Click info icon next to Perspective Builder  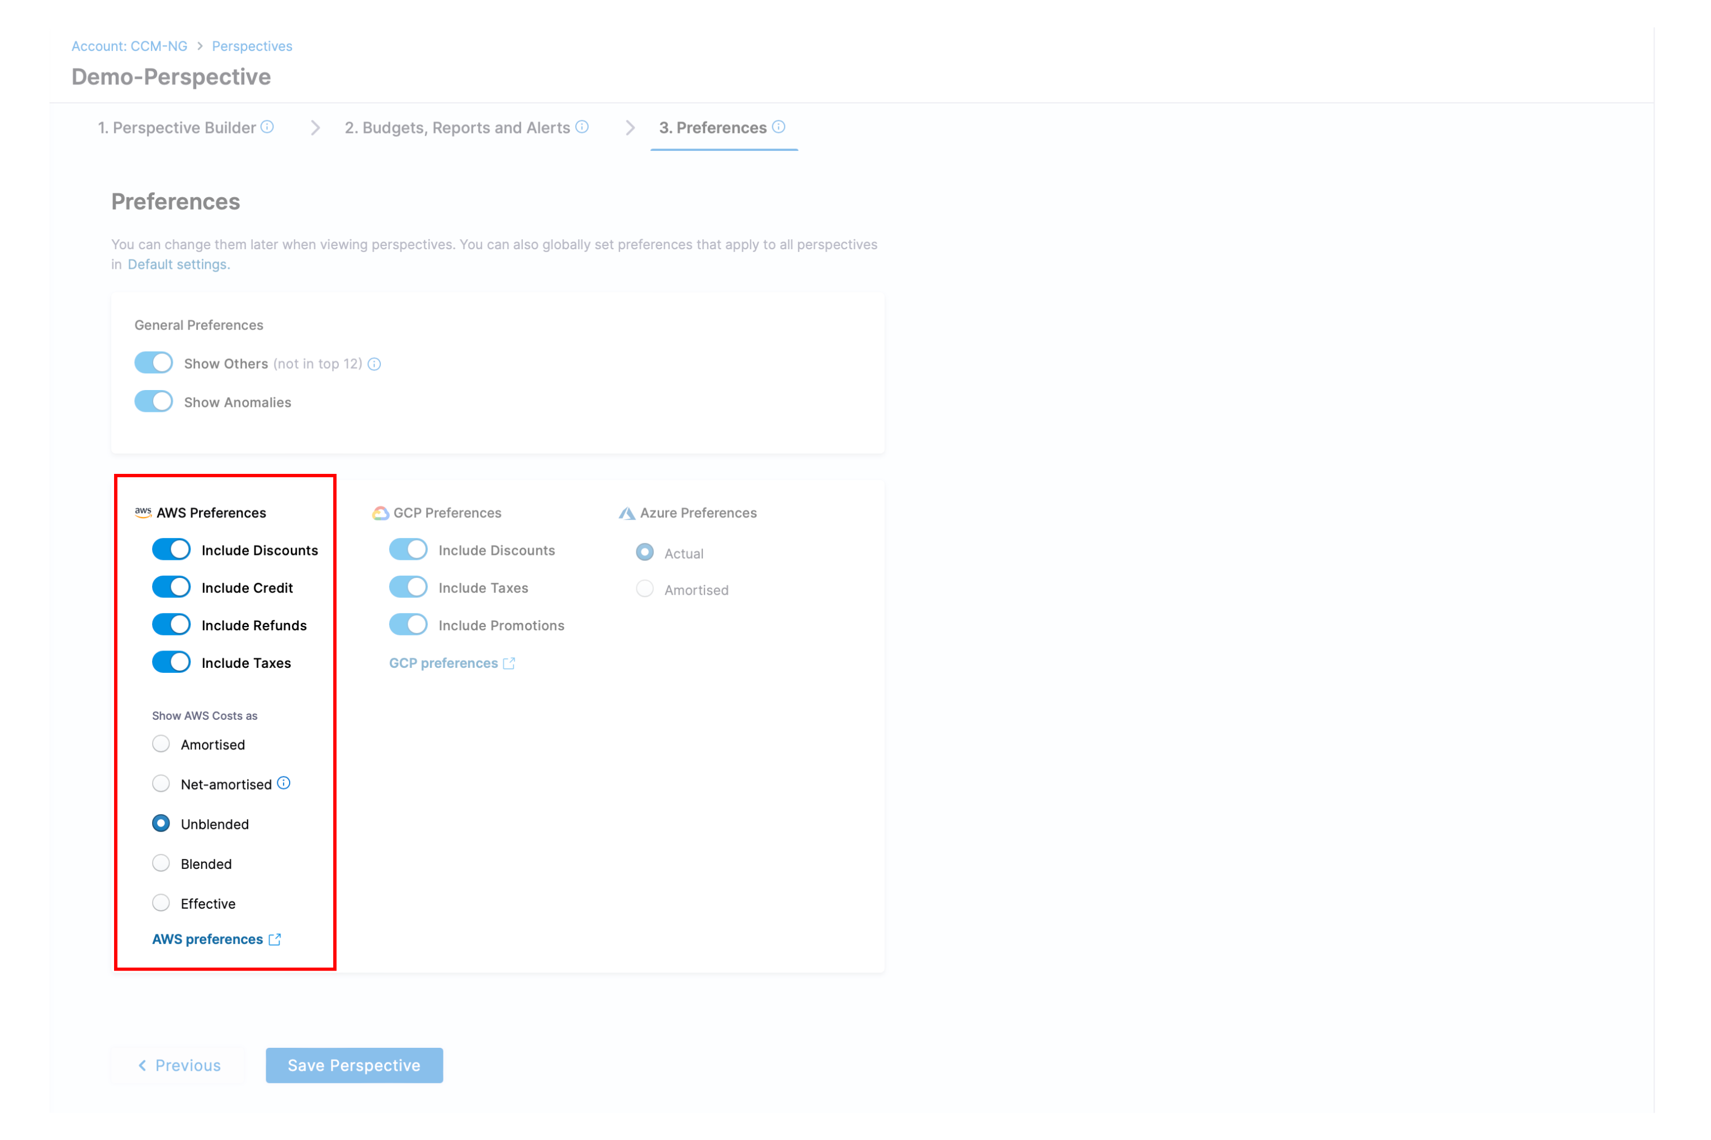click(268, 127)
